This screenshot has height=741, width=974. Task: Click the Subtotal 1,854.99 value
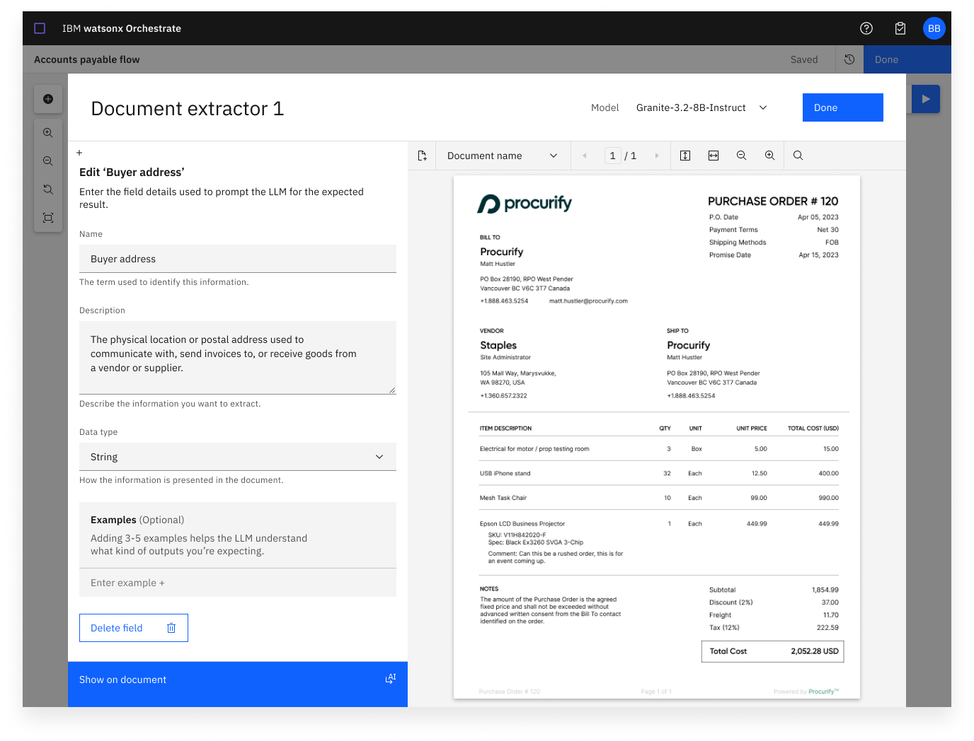click(825, 590)
